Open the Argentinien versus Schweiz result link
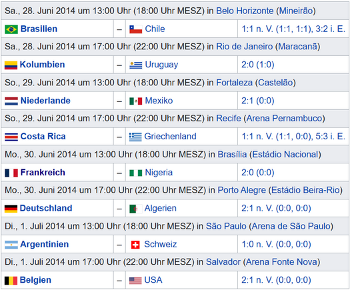 tap(276, 244)
